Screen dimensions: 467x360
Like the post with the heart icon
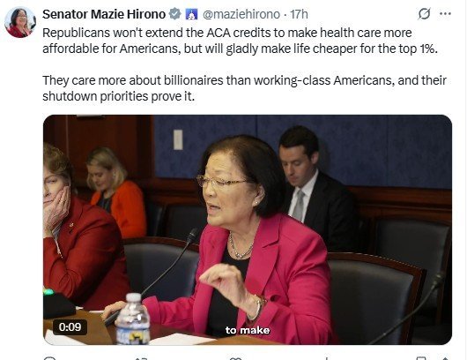pos(236,358)
